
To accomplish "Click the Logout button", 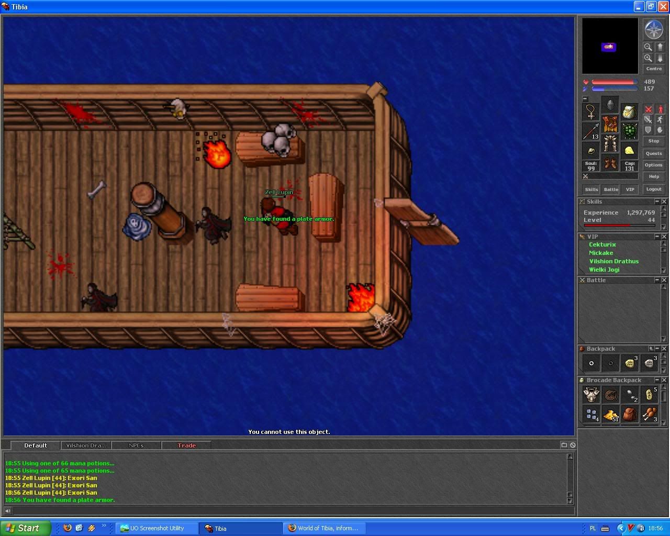I will click(654, 189).
